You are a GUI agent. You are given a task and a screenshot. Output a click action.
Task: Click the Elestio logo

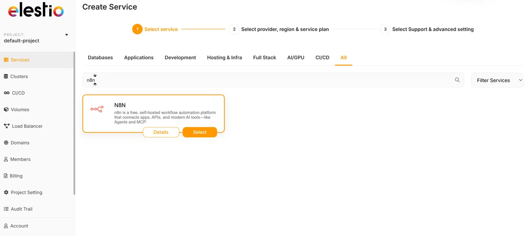[x=36, y=10]
